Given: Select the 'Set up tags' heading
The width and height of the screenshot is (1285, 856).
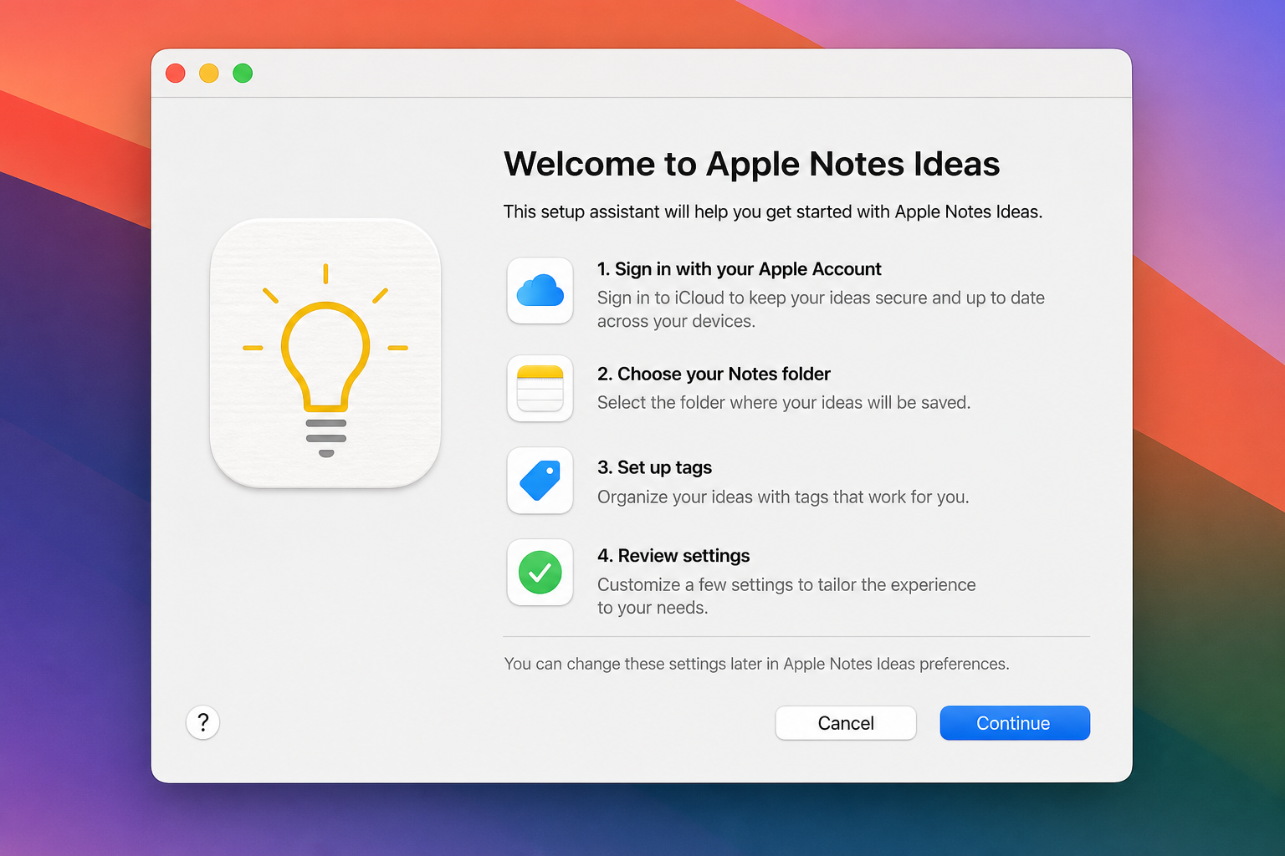Looking at the screenshot, I should tap(654, 467).
